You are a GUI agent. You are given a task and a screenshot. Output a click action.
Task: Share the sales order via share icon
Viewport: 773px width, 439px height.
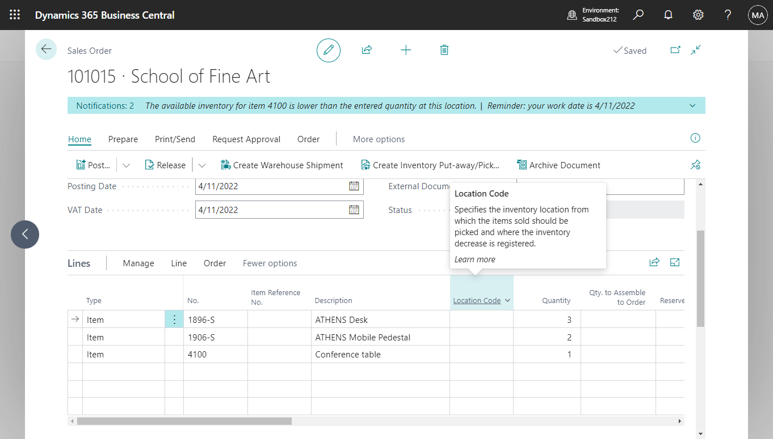pyautogui.click(x=367, y=50)
